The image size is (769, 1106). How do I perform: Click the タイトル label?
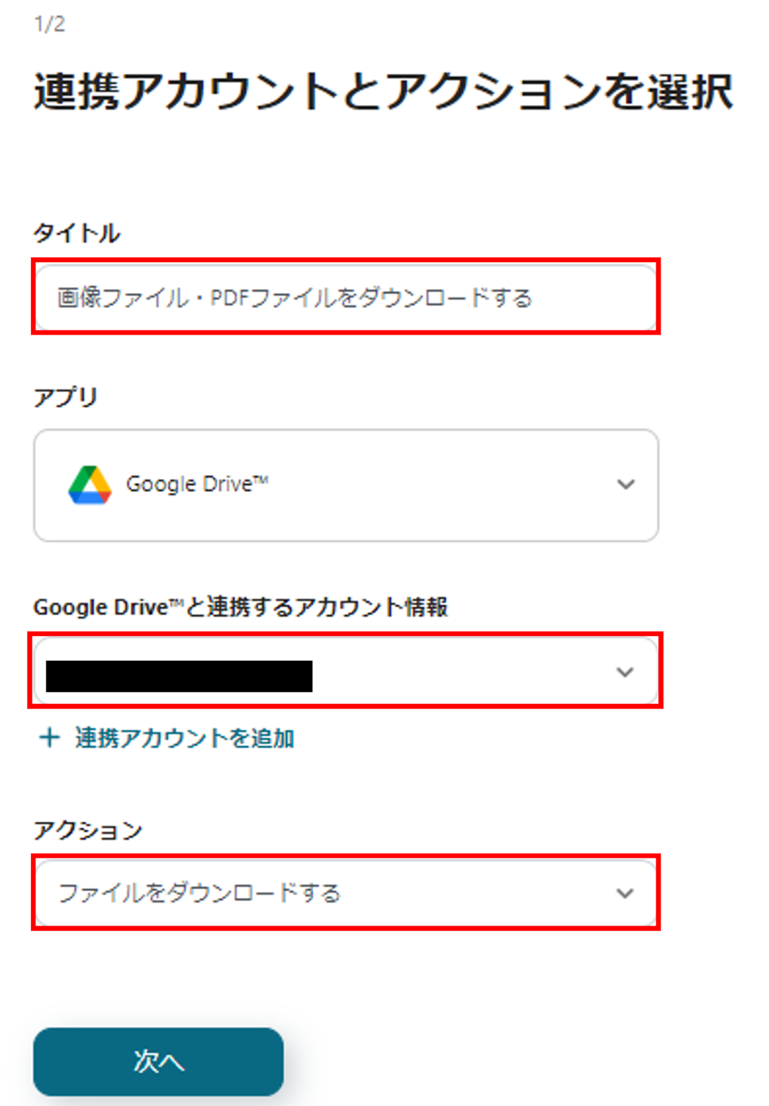(77, 233)
